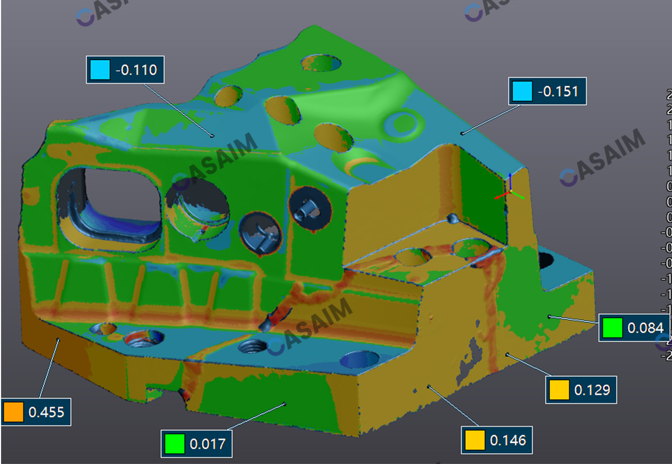
Task: Select the 0.129 deviation label
Action: 581,390
